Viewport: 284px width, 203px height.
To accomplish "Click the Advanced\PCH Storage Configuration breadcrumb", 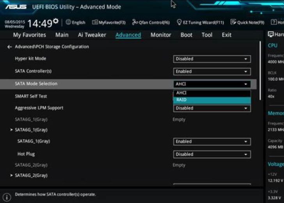I will [52, 47].
